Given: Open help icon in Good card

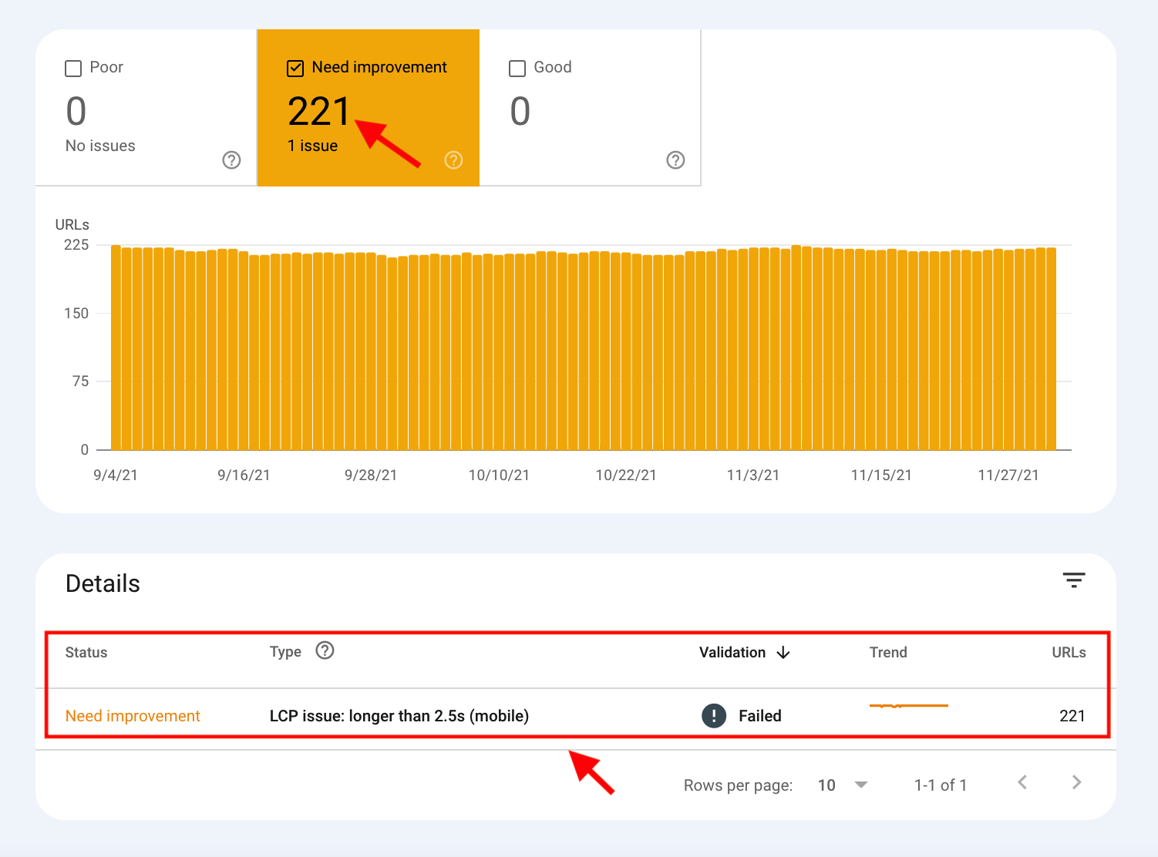Looking at the screenshot, I should [675, 160].
